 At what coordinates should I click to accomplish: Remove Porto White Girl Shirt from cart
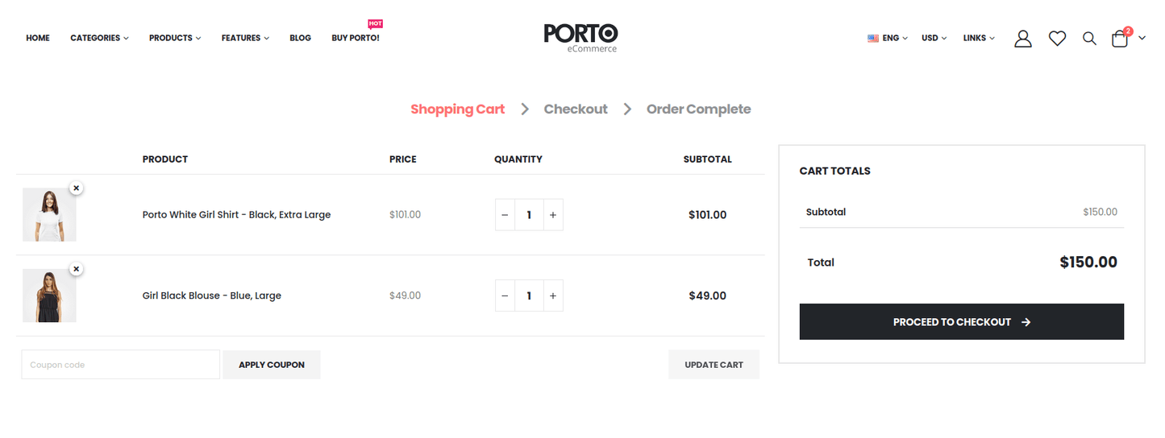coord(76,188)
